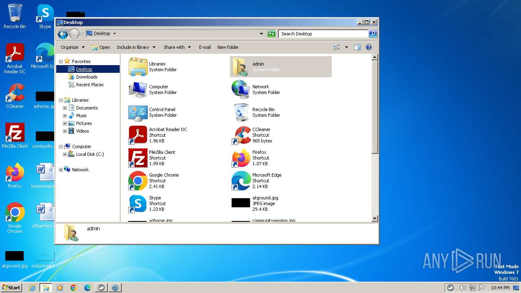Screen dimensions: 521x293
Task: Click the New folder button
Action: pos(228,47)
